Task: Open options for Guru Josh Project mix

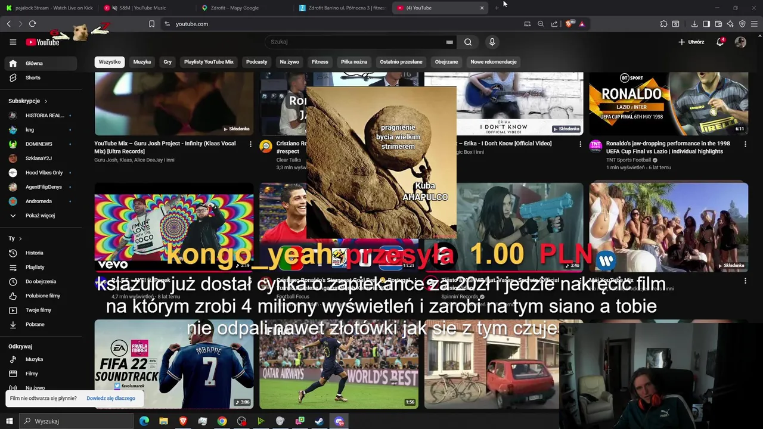Action: [250, 144]
